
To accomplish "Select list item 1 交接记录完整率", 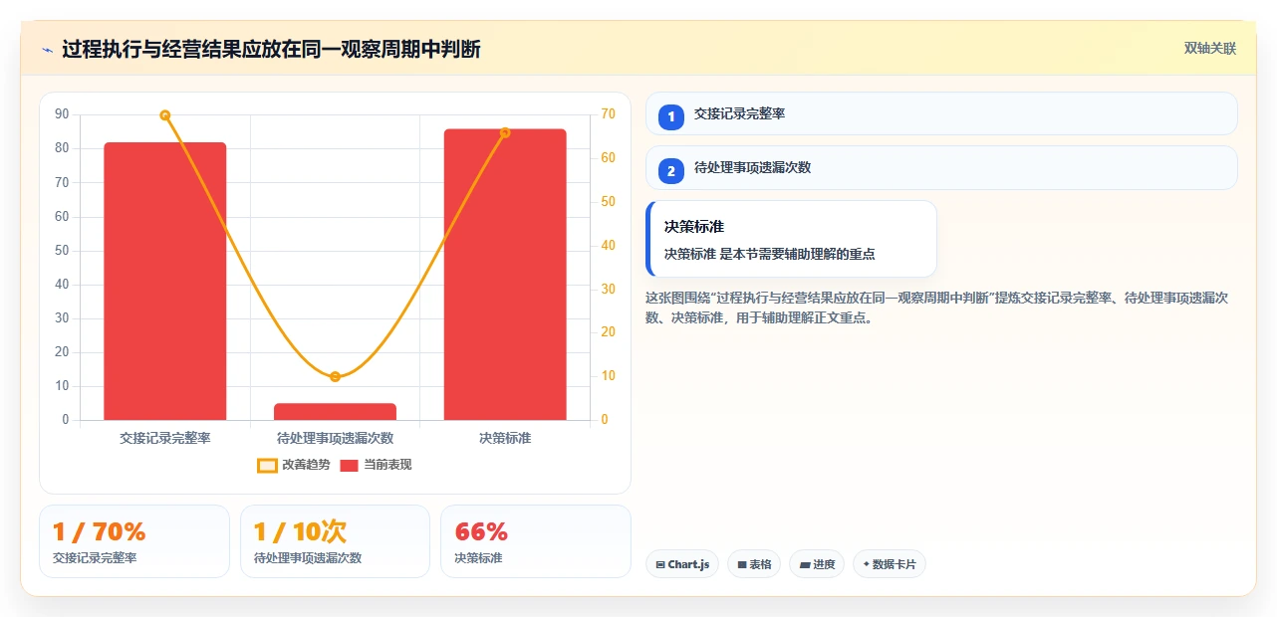I will click(941, 113).
